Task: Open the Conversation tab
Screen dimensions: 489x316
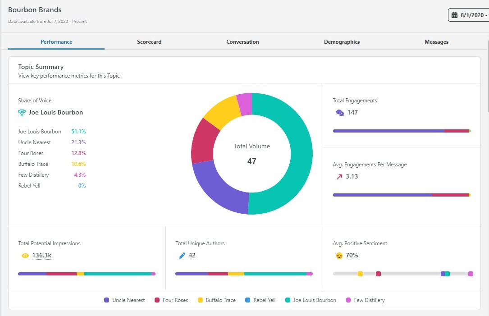Action: pyautogui.click(x=242, y=42)
